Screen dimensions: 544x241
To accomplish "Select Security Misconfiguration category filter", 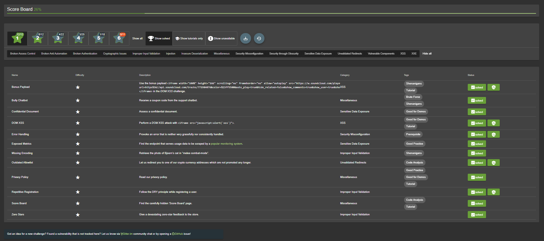I will pos(249,54).
